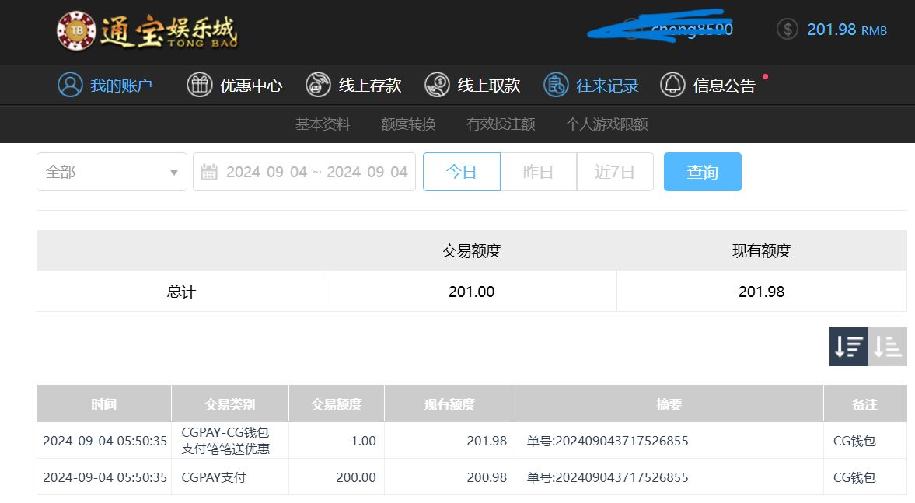915x503 pixels.
Task: Click the 201.98 RMB balance display
Action: pos(847,30)
